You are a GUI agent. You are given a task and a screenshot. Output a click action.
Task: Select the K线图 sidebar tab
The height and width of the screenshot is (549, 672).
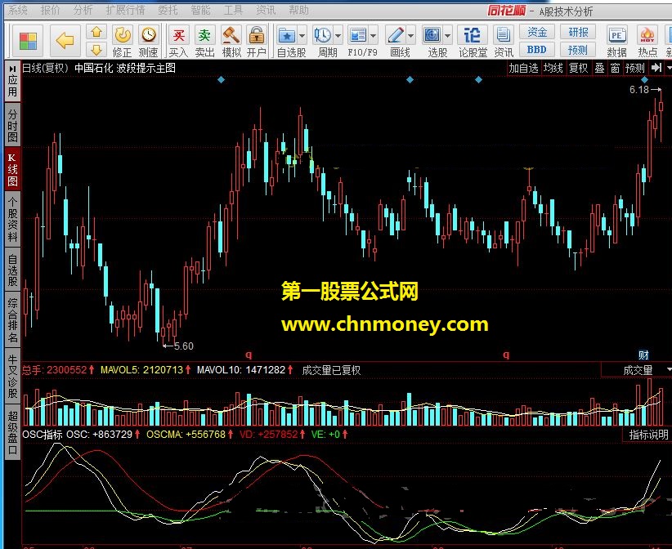[12, 169]
